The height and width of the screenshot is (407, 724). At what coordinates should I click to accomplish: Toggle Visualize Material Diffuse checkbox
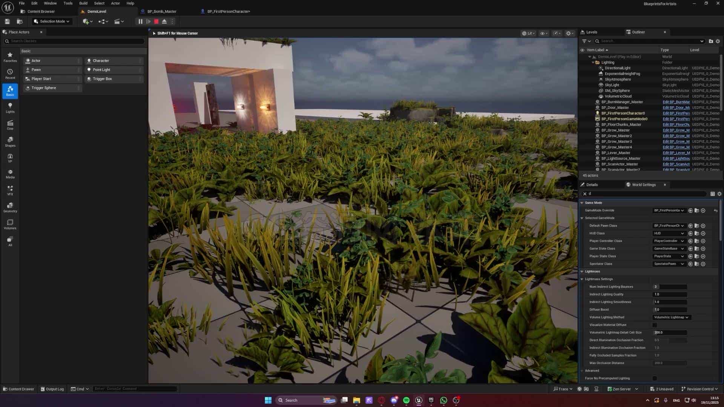(x=655, y=325)
